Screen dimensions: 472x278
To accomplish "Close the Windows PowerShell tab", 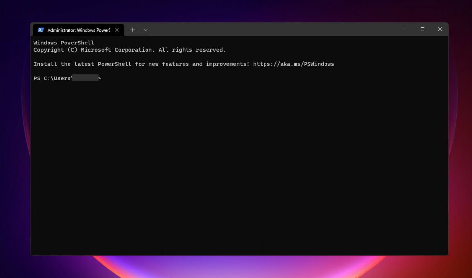I will pos(117,30).
